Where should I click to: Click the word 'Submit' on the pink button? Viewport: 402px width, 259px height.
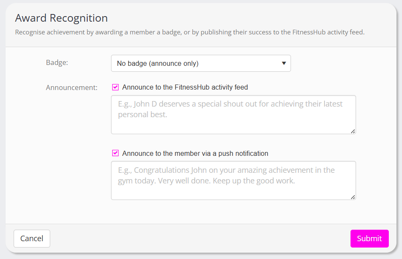click(369, 239)
